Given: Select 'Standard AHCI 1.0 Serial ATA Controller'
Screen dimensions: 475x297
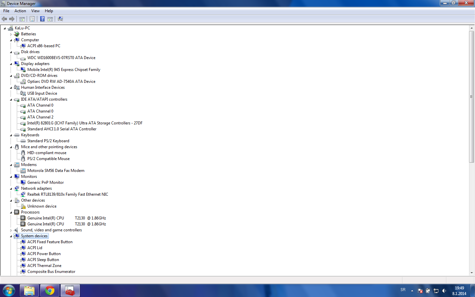Looking at the screenshot, I should tap(62, 129).
